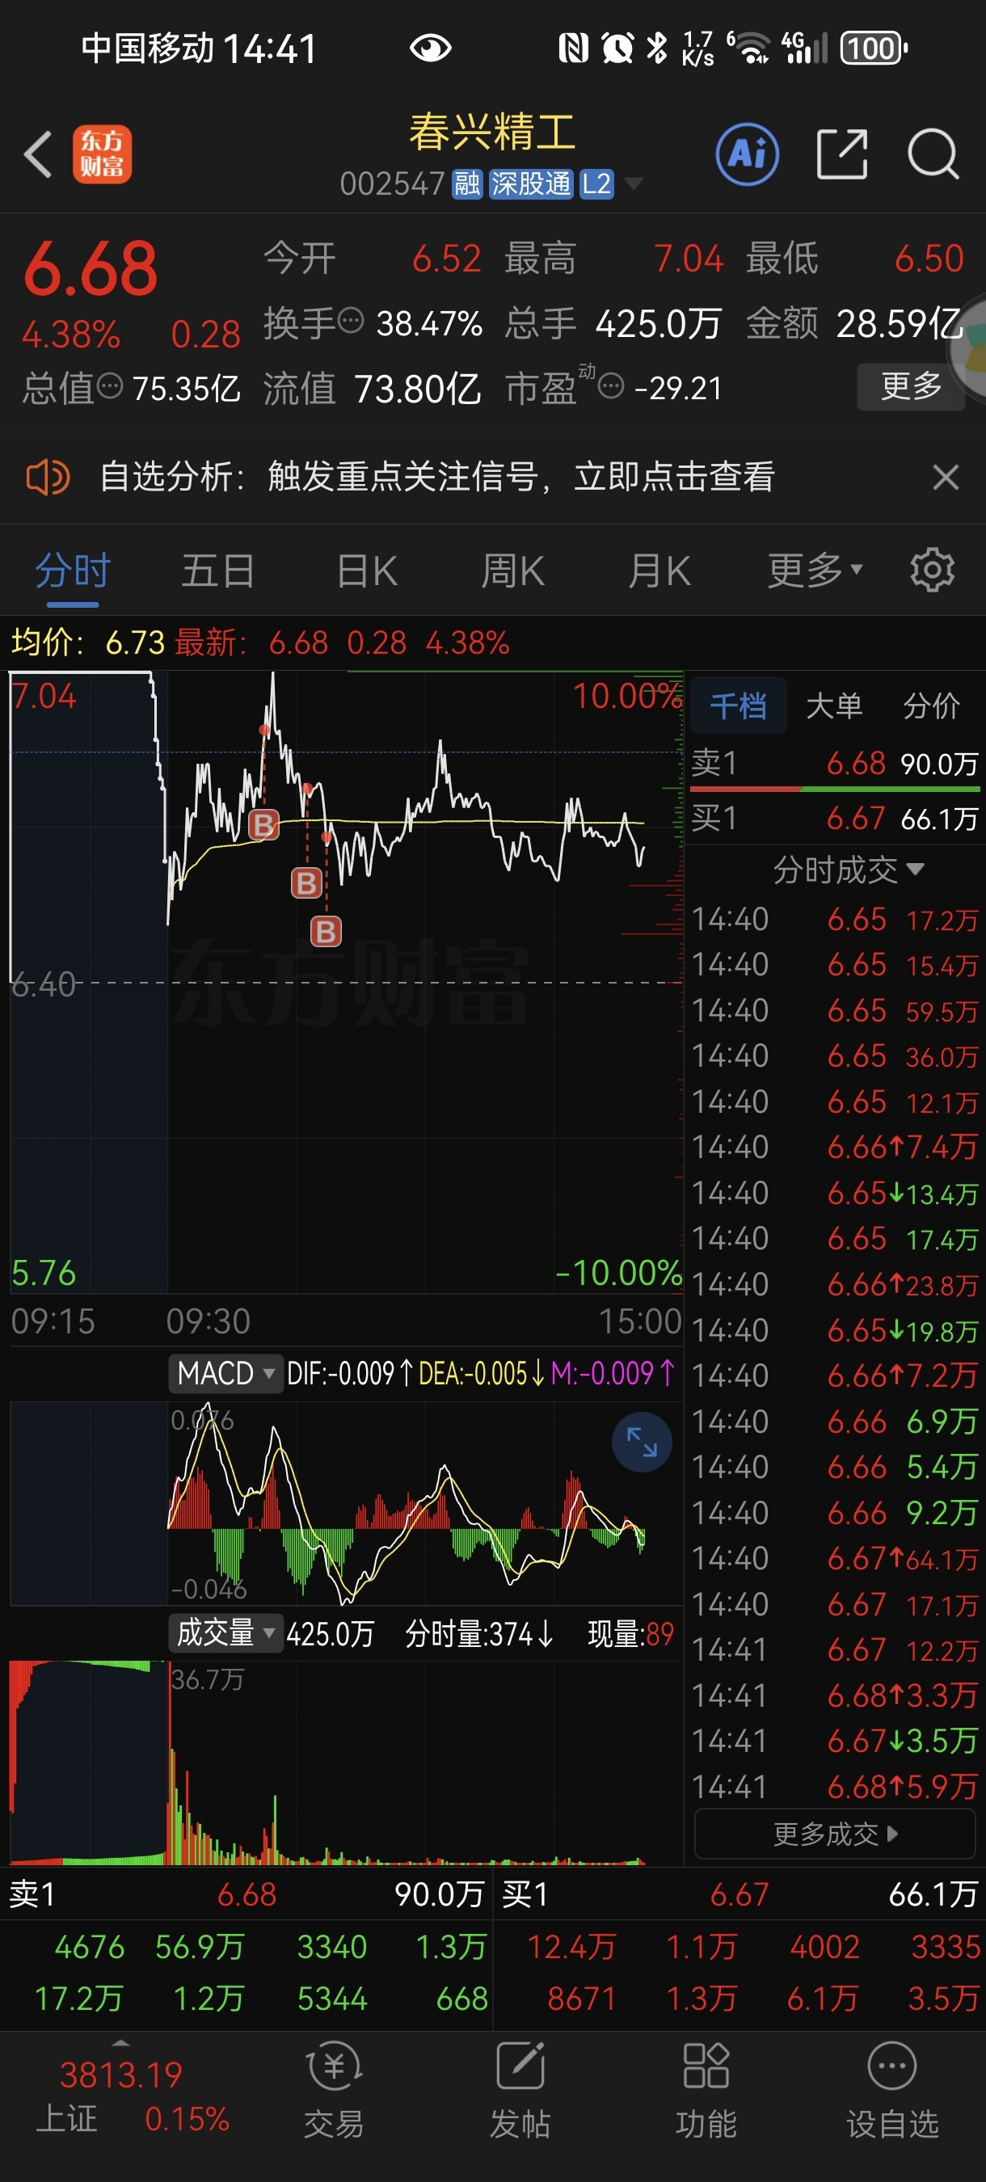The width and height of the screenshot is (986, 2182).
Task: Expand the MACD chart to fullscreen
Action: 641,1442
